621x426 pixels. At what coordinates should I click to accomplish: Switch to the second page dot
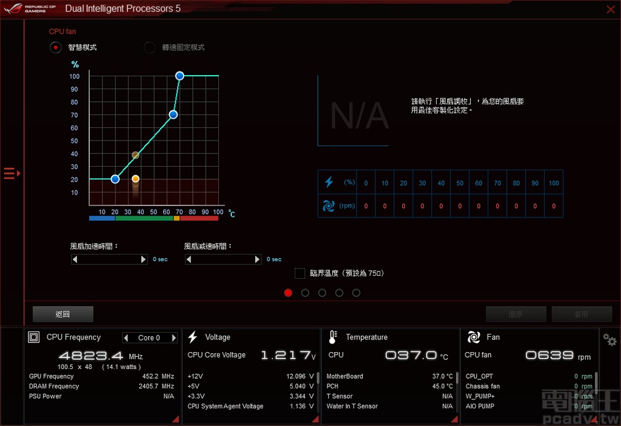(x=306, y=293)
